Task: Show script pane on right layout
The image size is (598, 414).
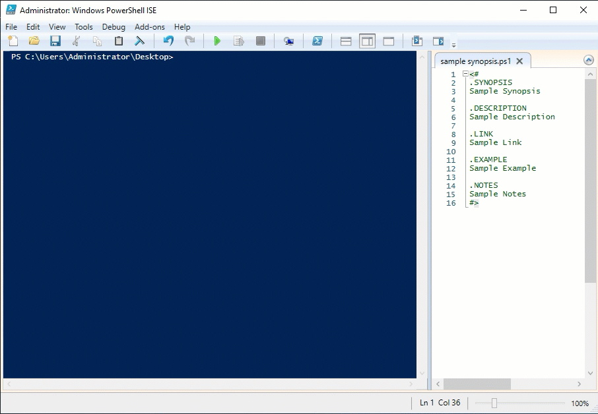Action: (367, 41)
